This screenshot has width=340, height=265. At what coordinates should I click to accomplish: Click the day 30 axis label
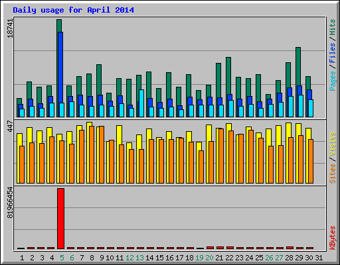click(309, 258)
